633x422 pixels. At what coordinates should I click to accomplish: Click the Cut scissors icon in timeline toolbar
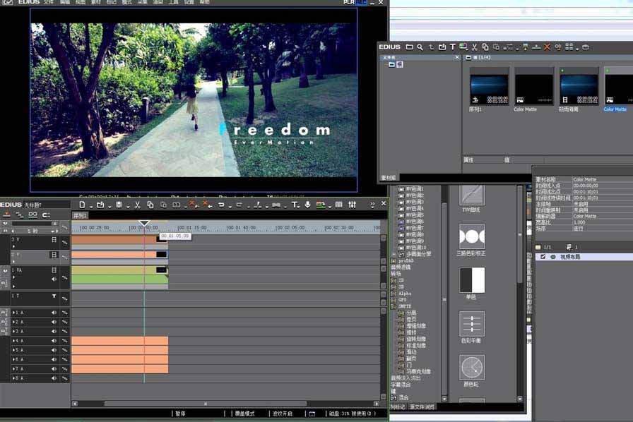pos(138,205)
